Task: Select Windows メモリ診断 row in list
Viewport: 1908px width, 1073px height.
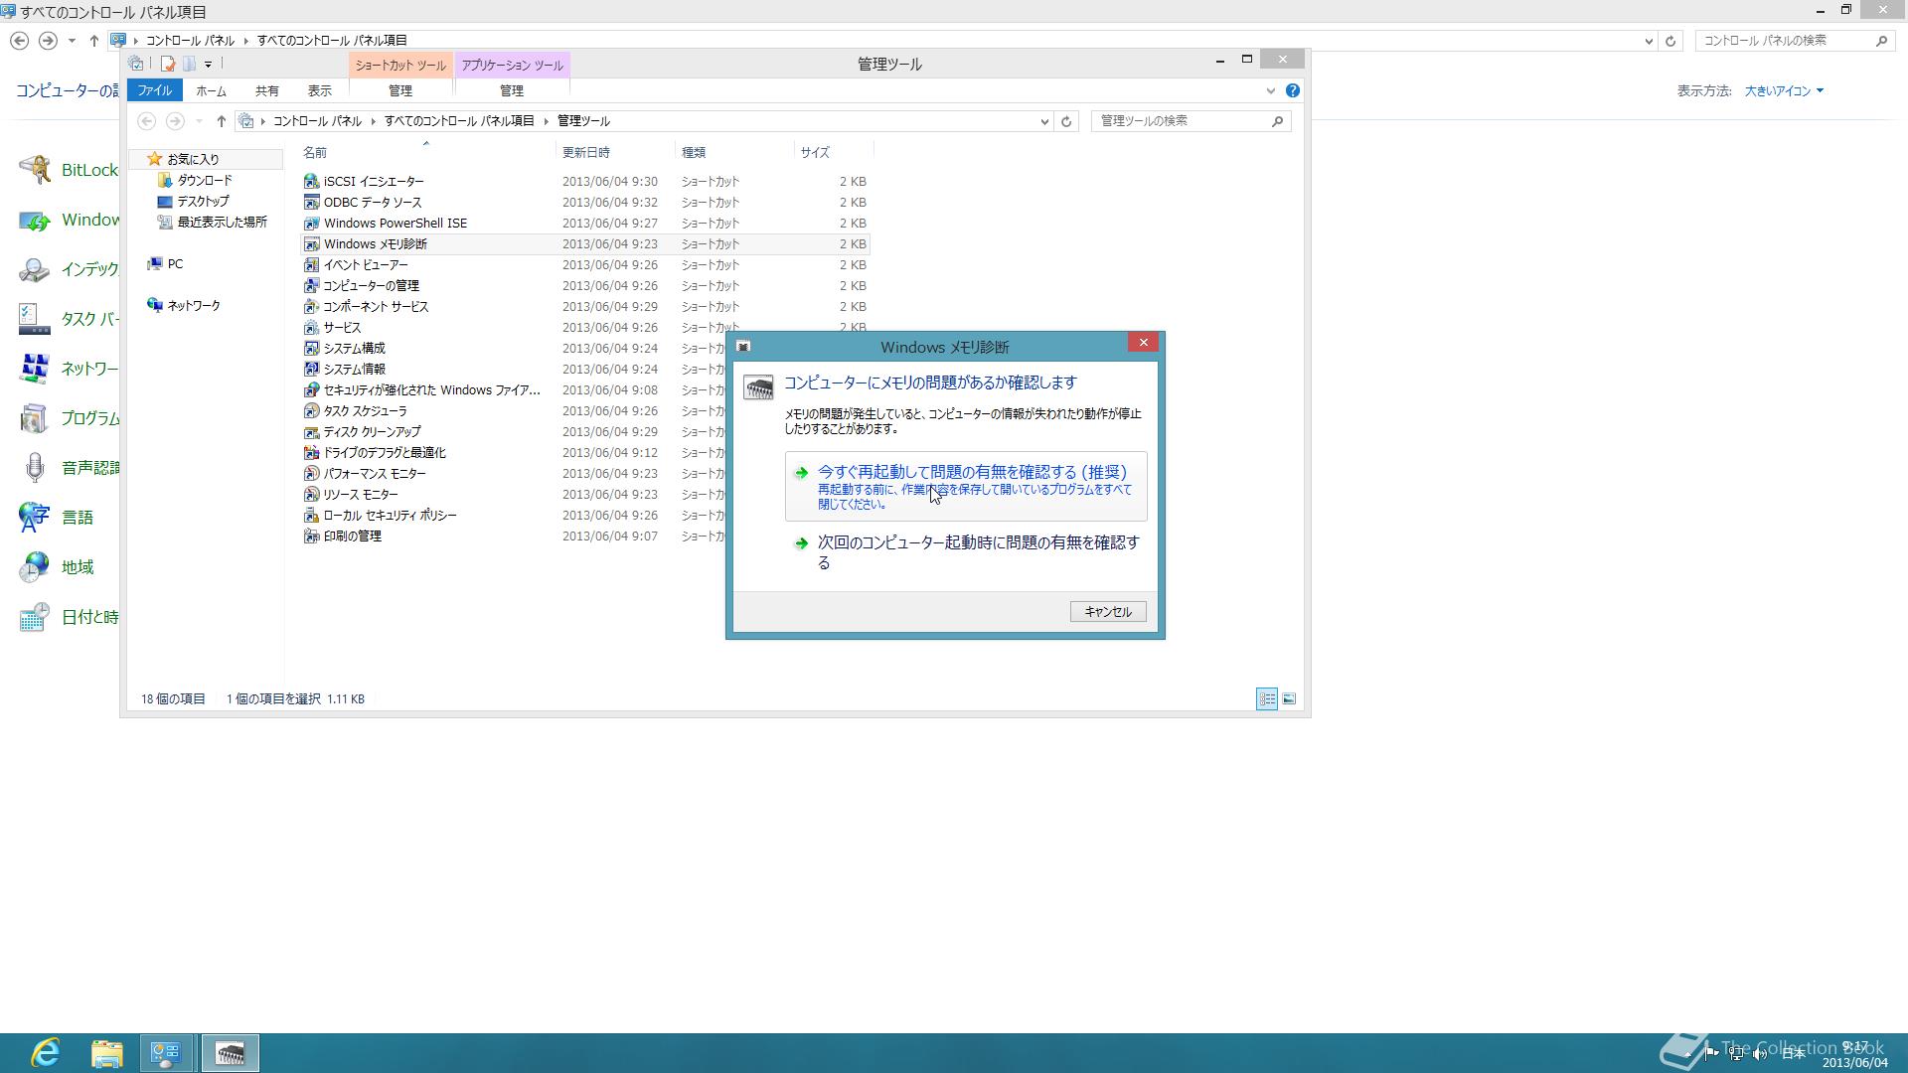Action: pos(586,244)
